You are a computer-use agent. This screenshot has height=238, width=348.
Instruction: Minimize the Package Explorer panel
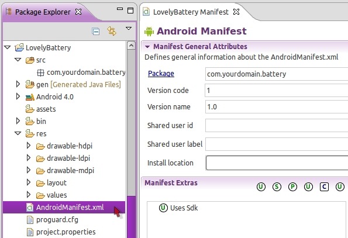(120, 9)
